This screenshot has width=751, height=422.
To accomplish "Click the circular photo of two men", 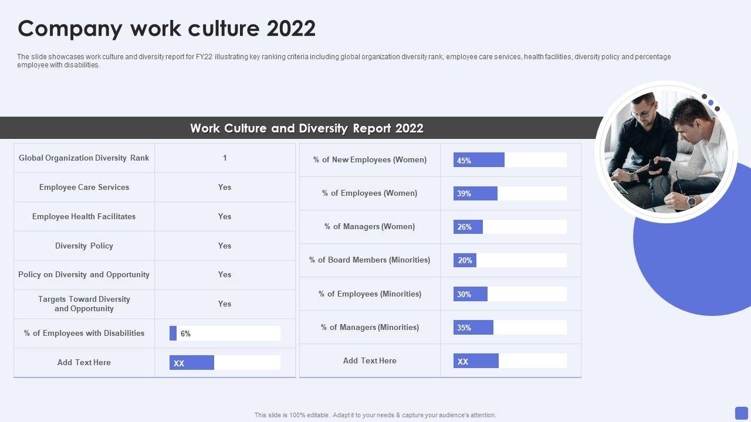I will [666, 152].
